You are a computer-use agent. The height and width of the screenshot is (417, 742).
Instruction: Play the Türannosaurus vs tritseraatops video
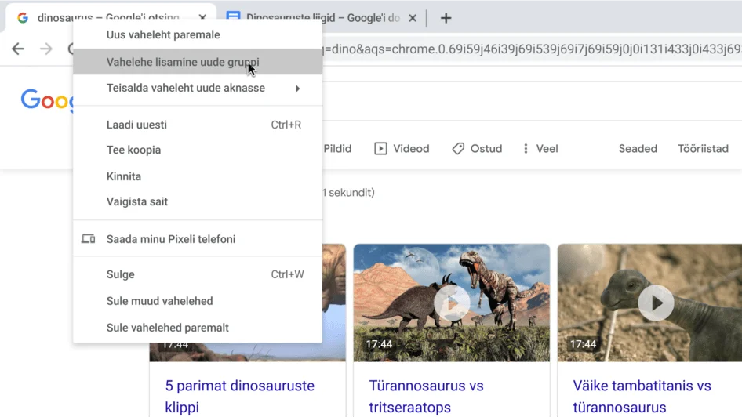click(452, 303)
